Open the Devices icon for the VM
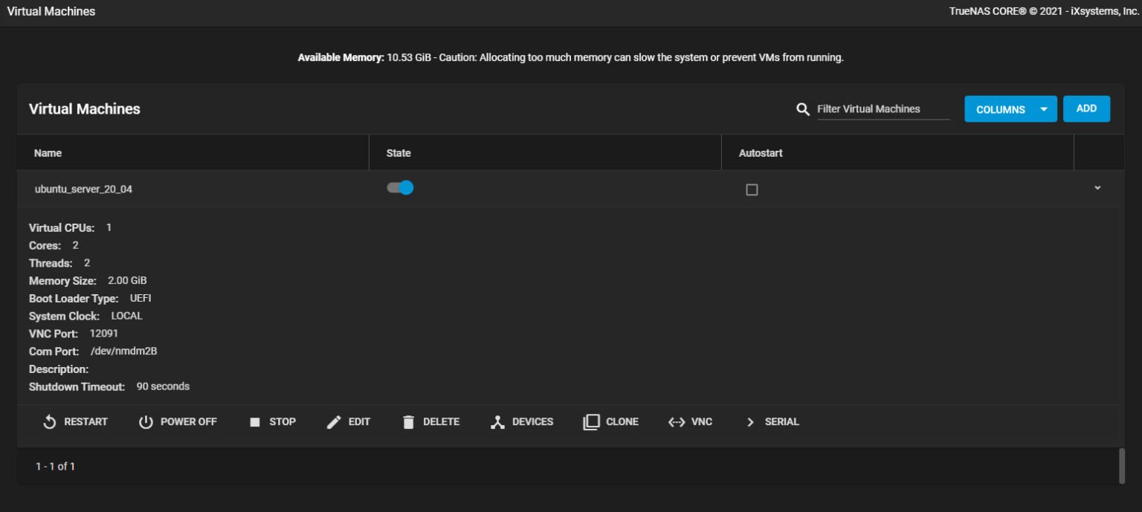The height and width of the screenshot is (512, 1142). tap(497, 421)
